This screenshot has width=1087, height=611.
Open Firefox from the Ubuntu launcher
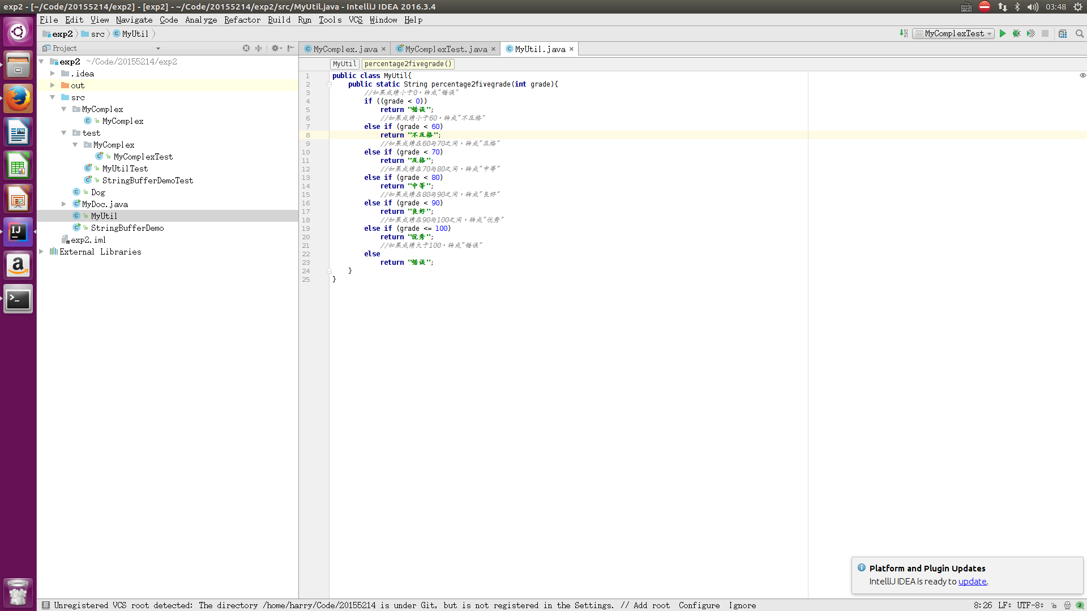pyautogui.click(x=18, y=99)
